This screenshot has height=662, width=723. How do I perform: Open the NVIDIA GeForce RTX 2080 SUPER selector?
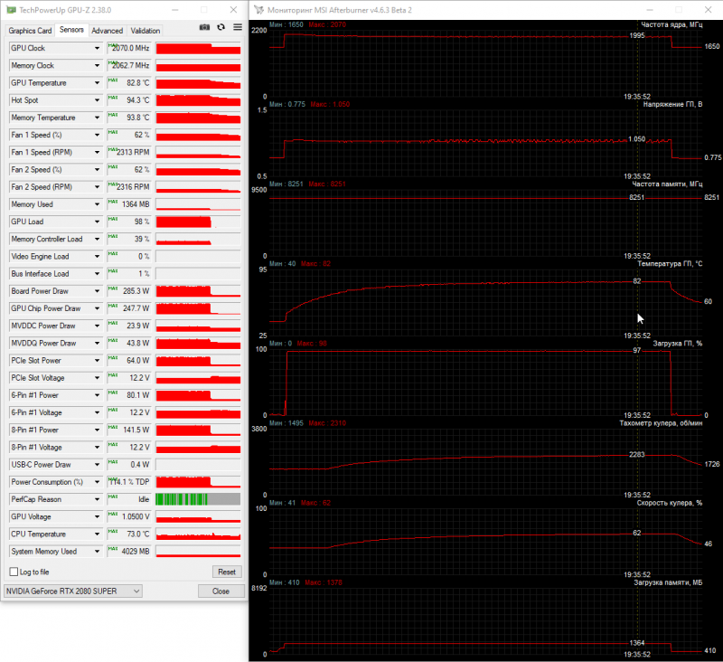(74, 591)
